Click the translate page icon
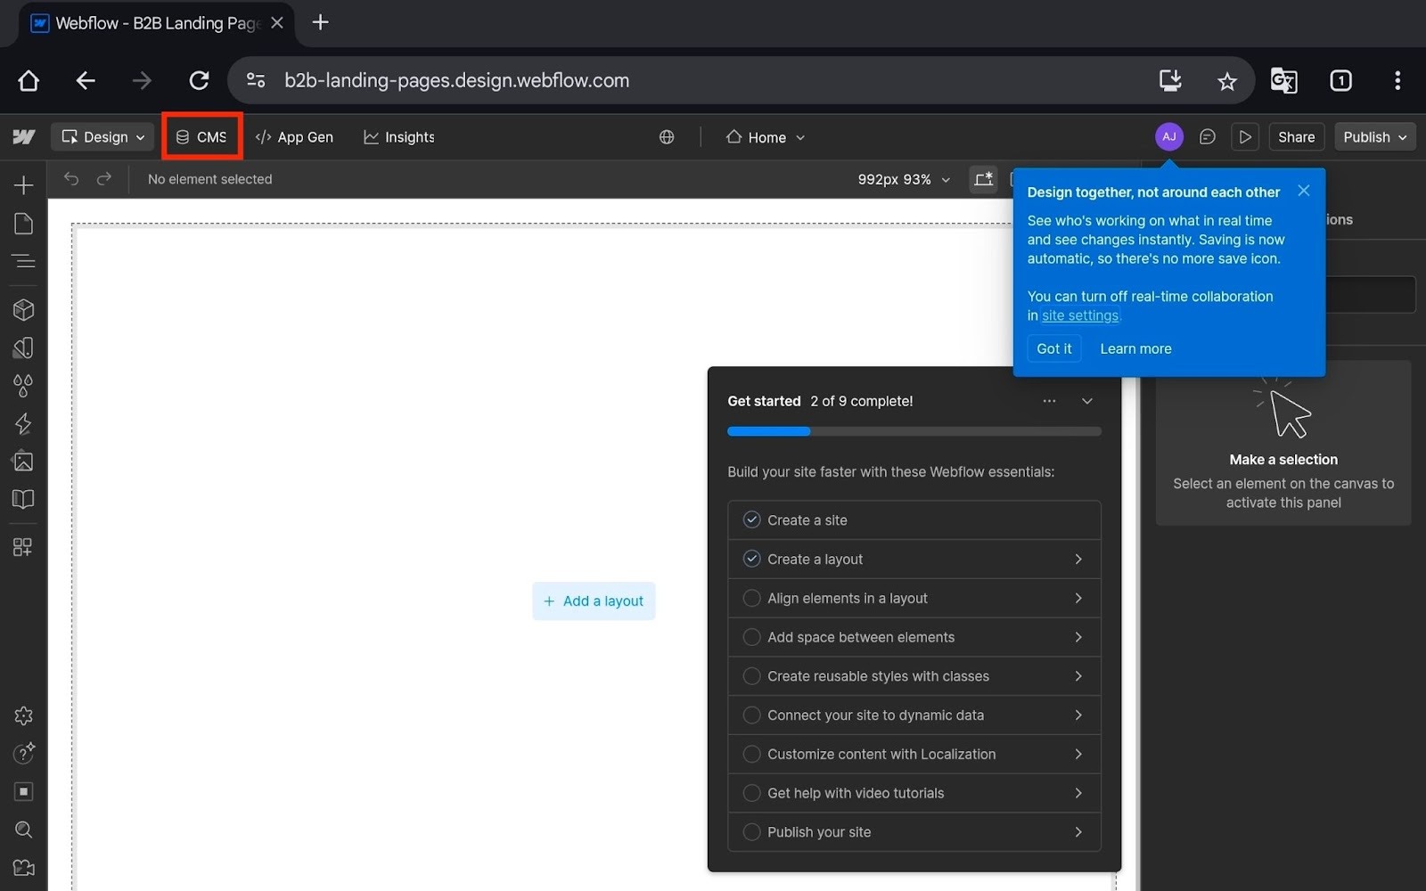This screenshot has width=1426, height=891. coord(1283,81)
